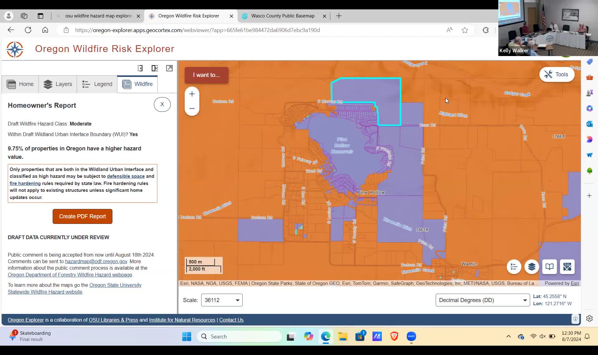Open Microsoft Edge from the taskbar
Screen dimensions: 598x355
pos(326,337)
